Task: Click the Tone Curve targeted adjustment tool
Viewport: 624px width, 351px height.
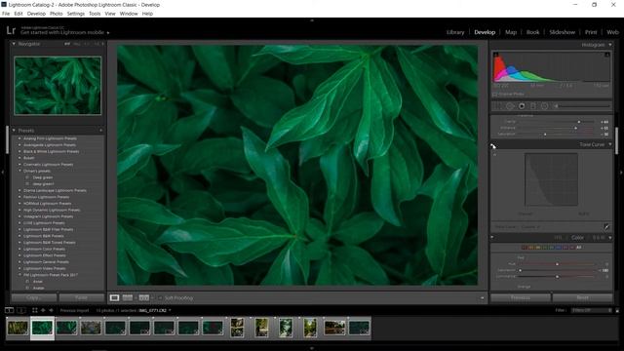Action: (494, 154)
